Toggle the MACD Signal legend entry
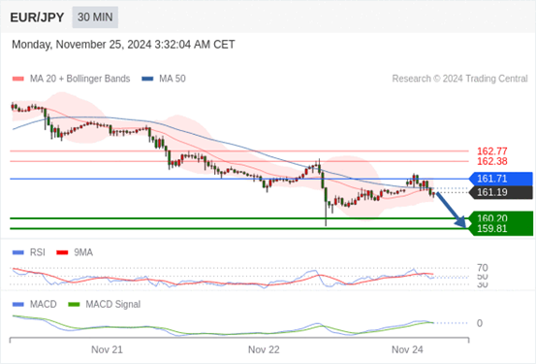 click(105, 304)
